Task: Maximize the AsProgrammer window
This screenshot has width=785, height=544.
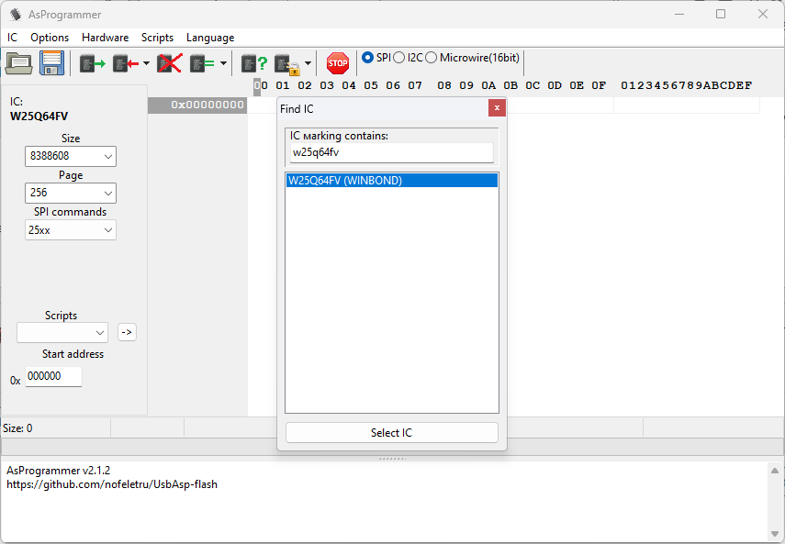Action: [721, 14]
